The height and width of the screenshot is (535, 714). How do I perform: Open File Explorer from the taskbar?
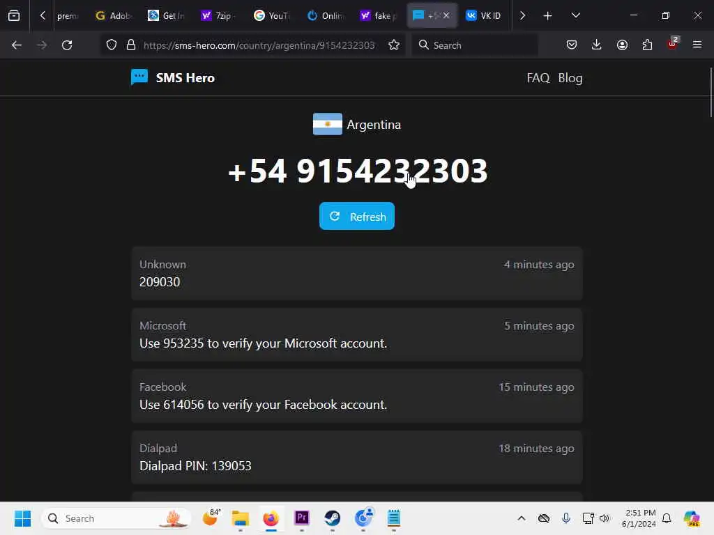coord(241,518)
